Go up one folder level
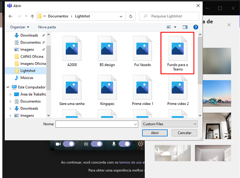 (x=32, y=16)
